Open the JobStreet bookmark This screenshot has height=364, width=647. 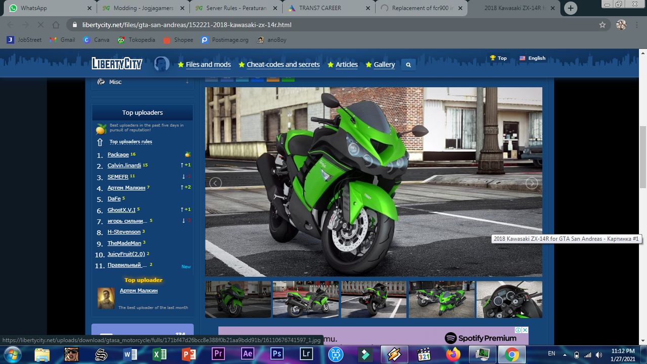coord(24,40)
